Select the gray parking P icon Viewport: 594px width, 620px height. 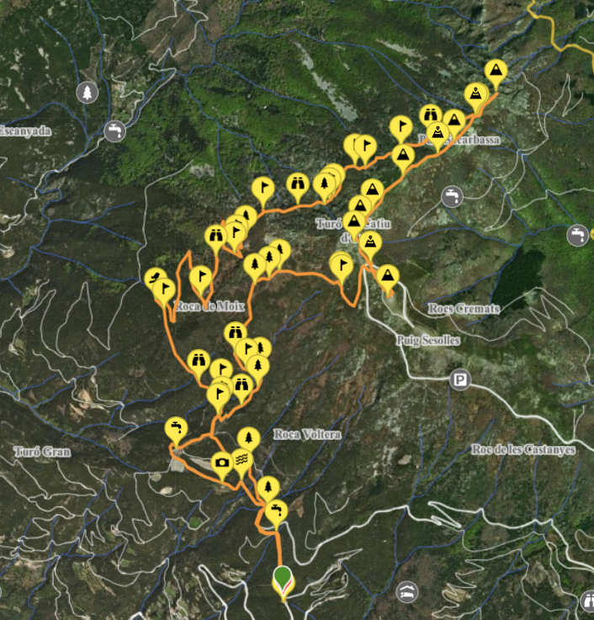pyautogui.click(x=459, y=380)
